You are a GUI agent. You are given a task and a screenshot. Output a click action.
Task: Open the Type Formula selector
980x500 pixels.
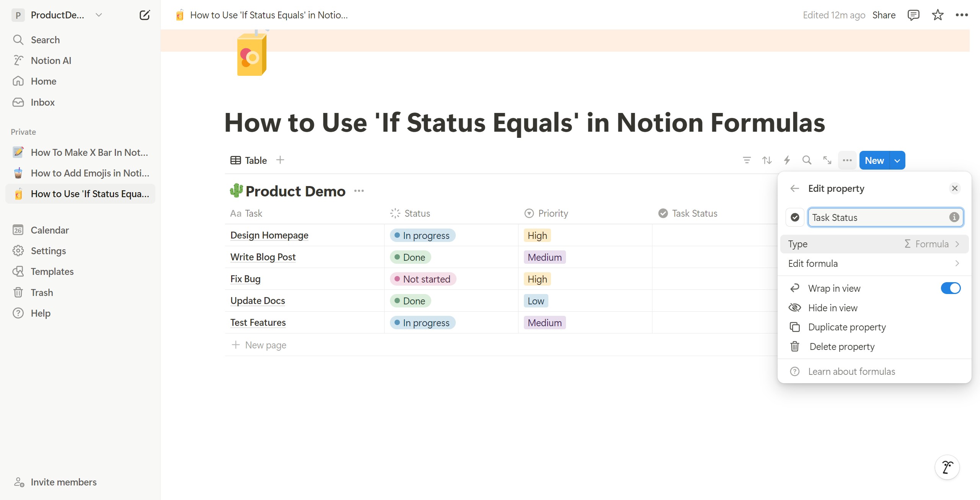coord(874,244)
